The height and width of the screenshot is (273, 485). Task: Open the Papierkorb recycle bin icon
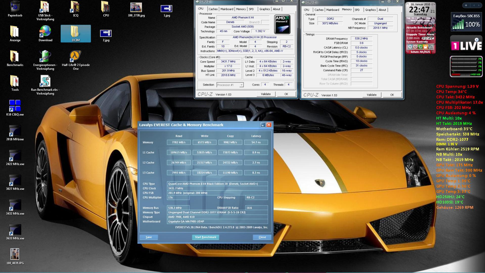point(15,9)
